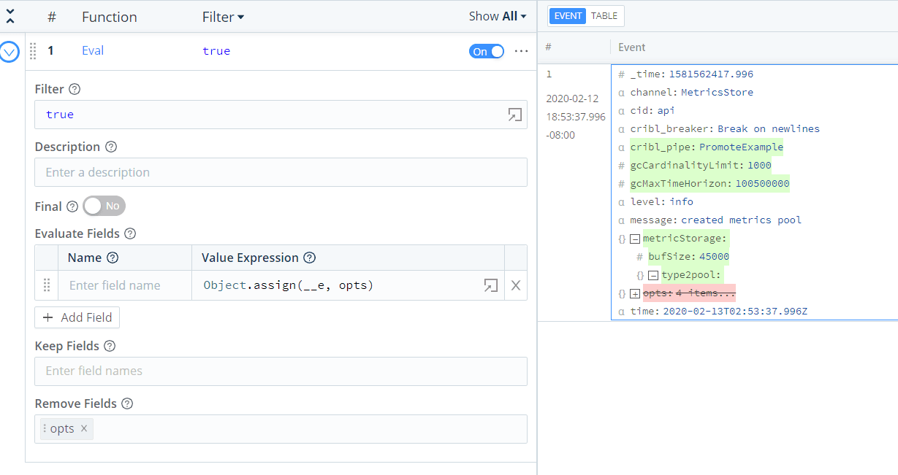
Task: Click the help icon next to Remove Fields
Action: click(127, 403)
